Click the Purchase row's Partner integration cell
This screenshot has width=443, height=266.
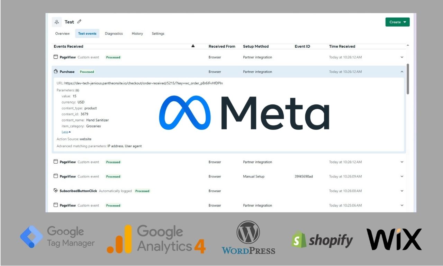coord(257,72)
